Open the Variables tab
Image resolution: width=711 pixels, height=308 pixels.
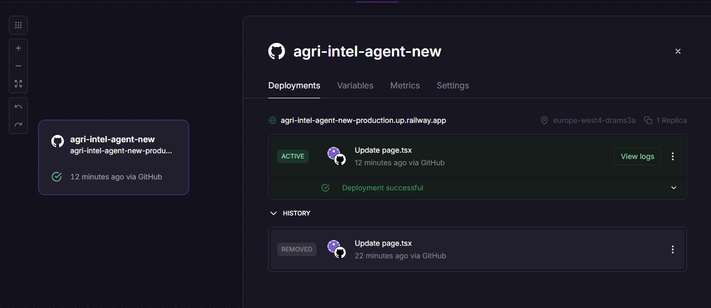point(355,85)
